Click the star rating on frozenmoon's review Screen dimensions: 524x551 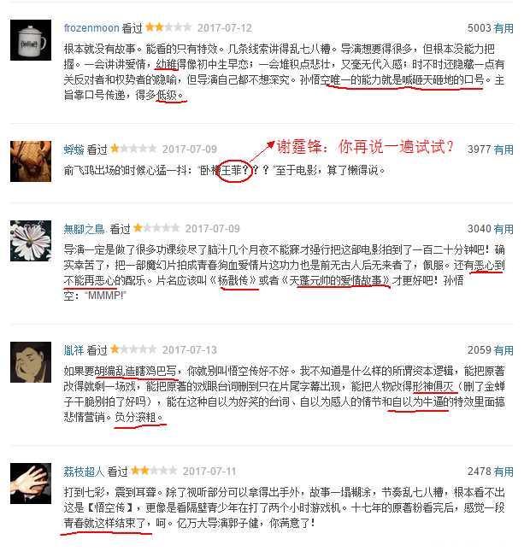coord(168,27)
